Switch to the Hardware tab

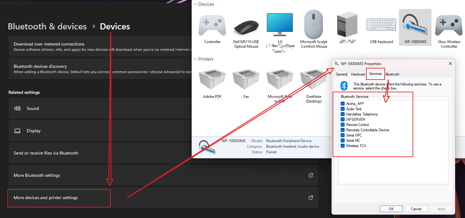click(x=358, y=74)
